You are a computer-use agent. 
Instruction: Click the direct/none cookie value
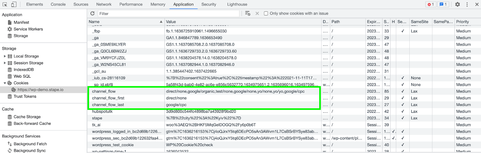pyautogui.click(x=176, y=98)
